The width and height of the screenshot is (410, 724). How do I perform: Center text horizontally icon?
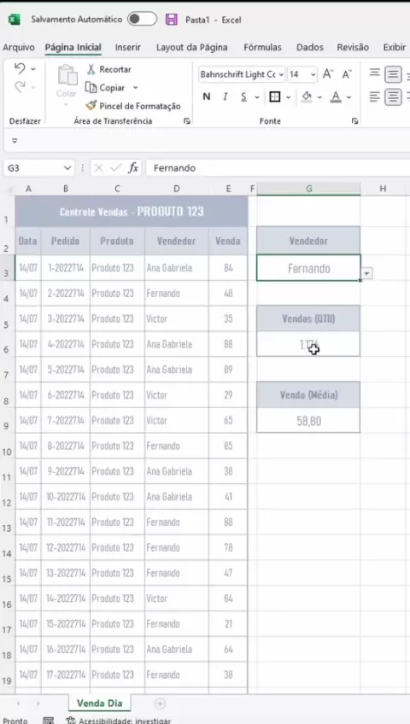393,97
